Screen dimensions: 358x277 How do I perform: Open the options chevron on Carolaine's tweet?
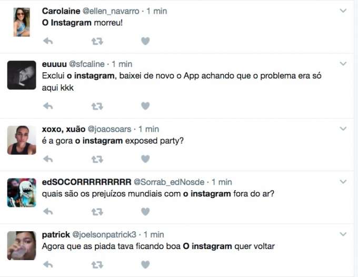[343, 11]
